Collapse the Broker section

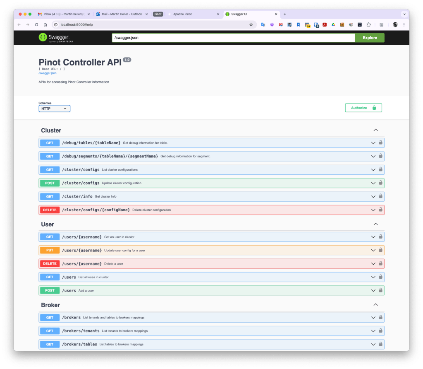coord(375,305)
